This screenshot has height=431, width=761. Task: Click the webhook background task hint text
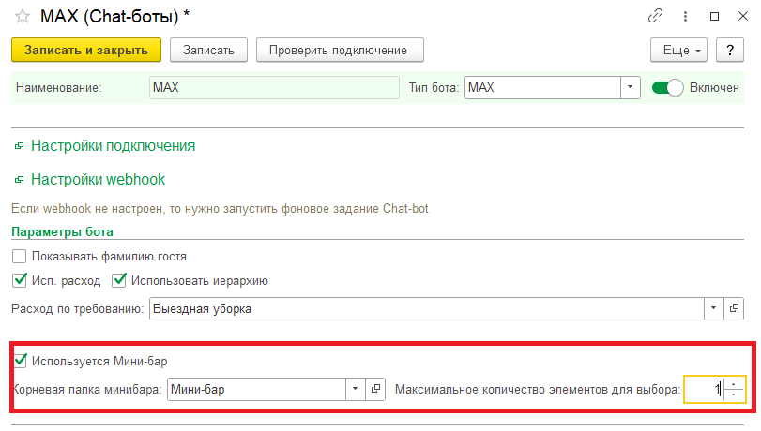[220, 208]
